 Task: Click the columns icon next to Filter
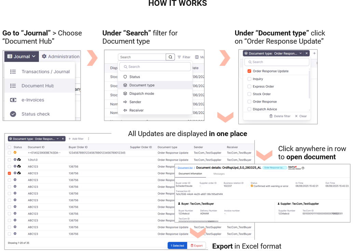(197, 57)
